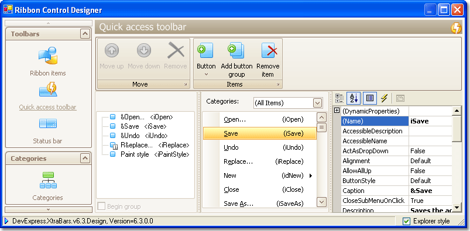Select the Close (iClose) list item
Image resolution: width=470 pixels, height=231 pixels.
259,189
